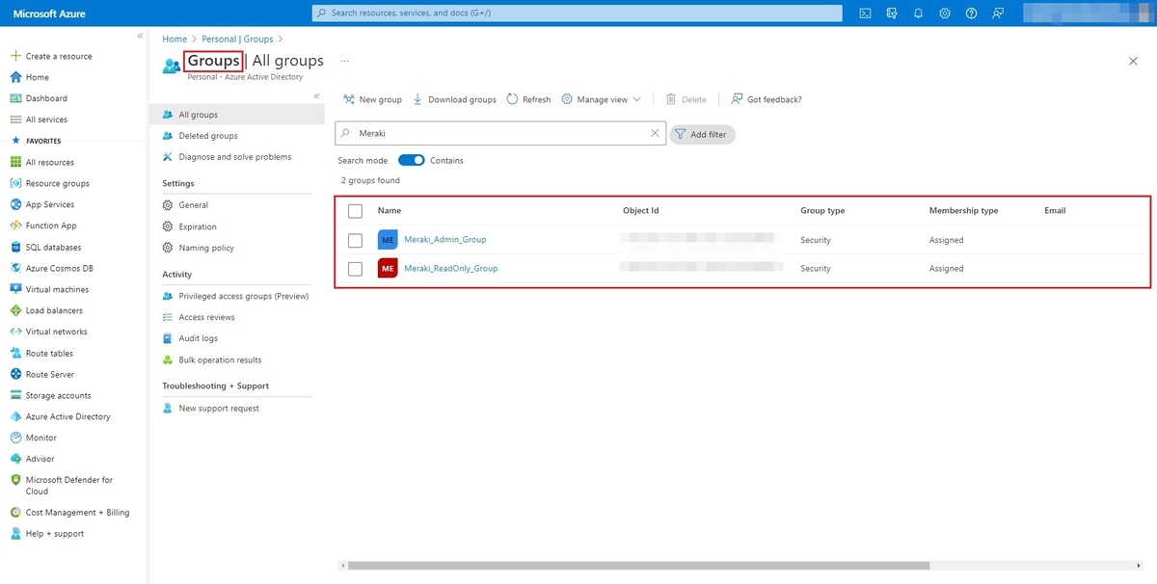Click the Advisor icon in sidebar
The height and width of the screenshot is (584, 1157).
click(x=15, y=459)
